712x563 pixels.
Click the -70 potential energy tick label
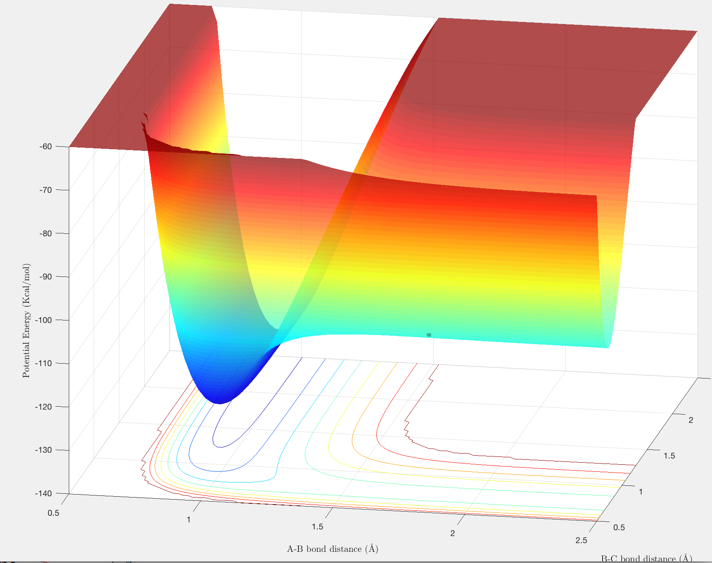click(x=46, y=190)
